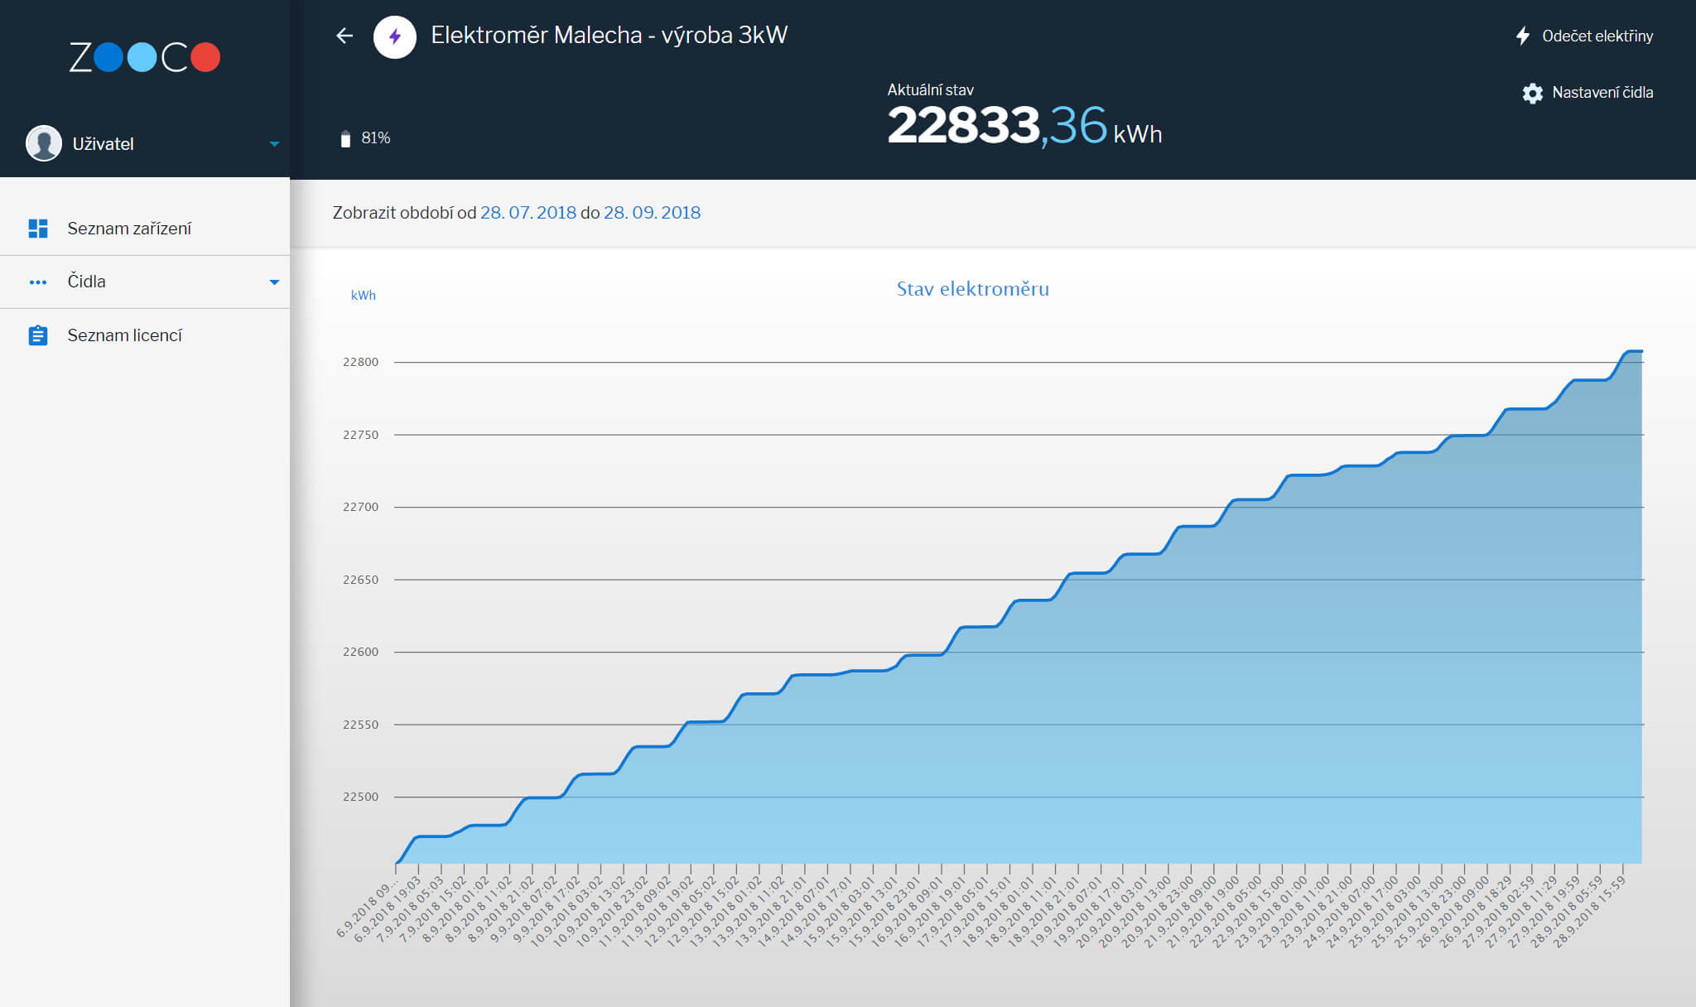Click the user avatar picture
The width and height of the screenshot is (1696, 1007).
coord(44,143)
